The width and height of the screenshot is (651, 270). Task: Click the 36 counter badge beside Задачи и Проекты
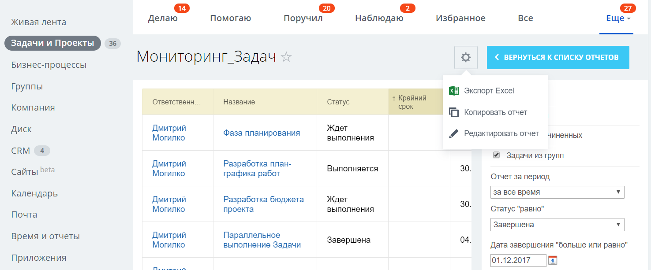pos(112,43)
